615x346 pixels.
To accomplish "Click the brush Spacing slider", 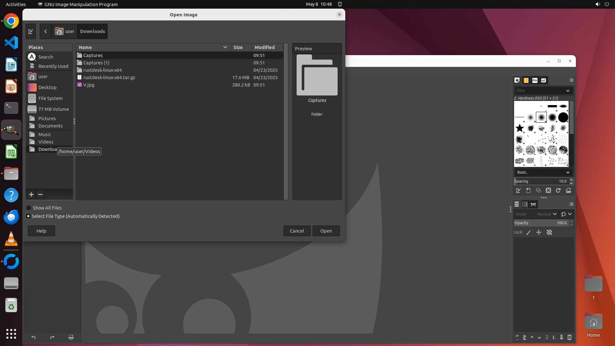I will coord(541,181).
